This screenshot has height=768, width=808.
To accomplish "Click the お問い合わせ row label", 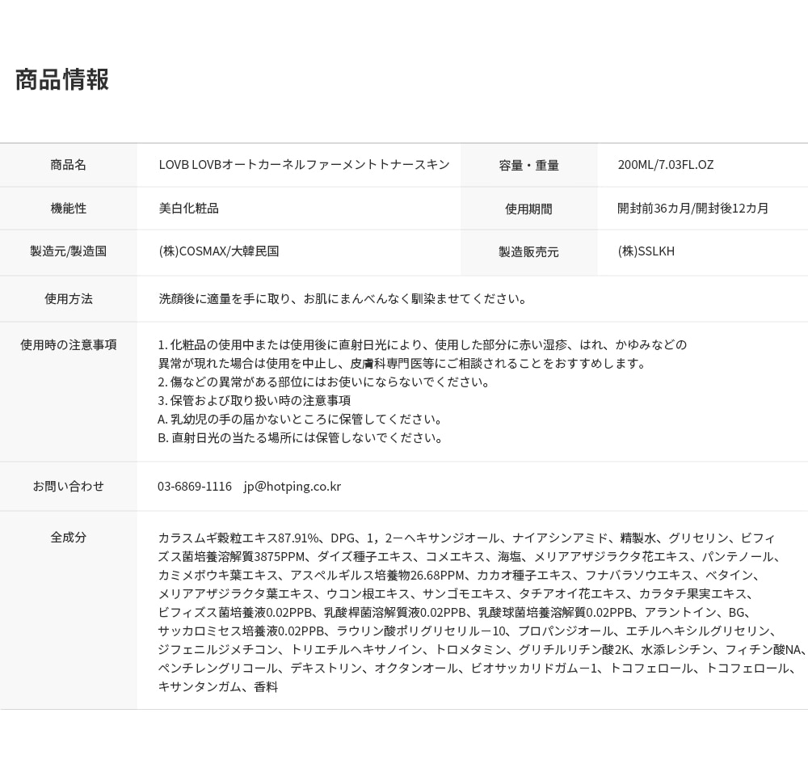I will click(x=68, y=486).
